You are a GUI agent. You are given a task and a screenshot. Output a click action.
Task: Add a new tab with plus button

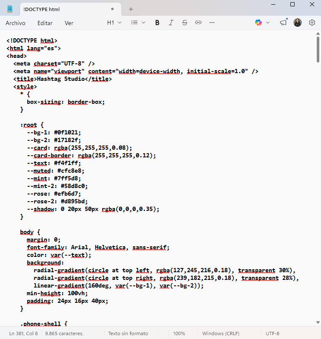[131, 9]
